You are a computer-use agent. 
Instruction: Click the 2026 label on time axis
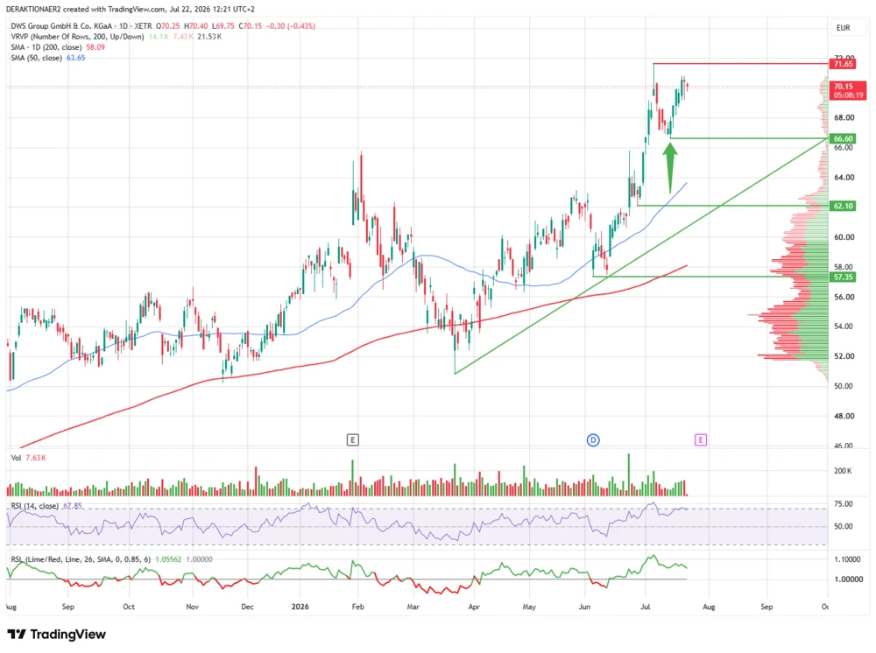click(300, 607)
